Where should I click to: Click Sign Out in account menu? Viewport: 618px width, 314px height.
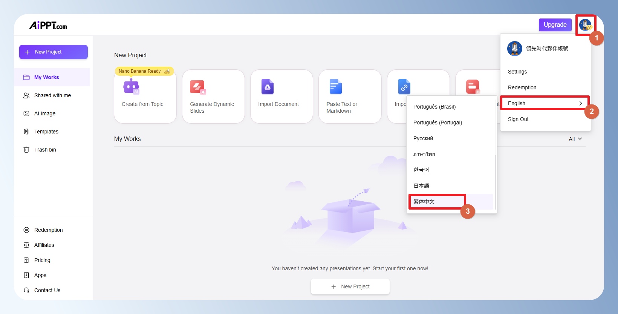coord(518,119)
